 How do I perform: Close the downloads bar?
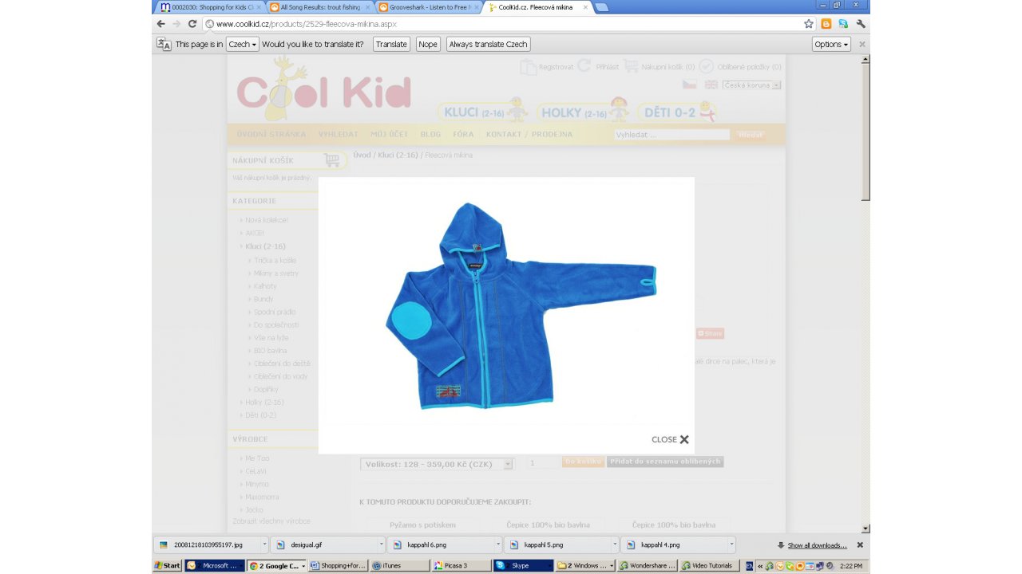pyautogui.click(x=860, y=545)
